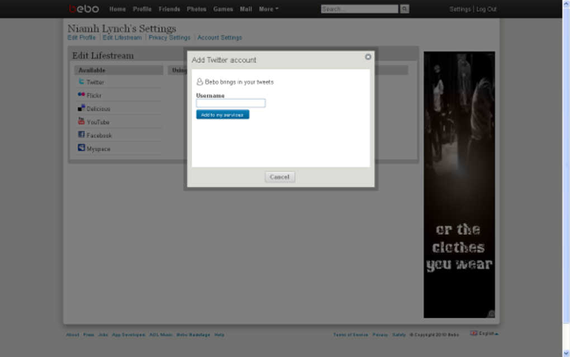570x357 pixels.
Task: Click the English flag icon
Action: pos(474,333)
